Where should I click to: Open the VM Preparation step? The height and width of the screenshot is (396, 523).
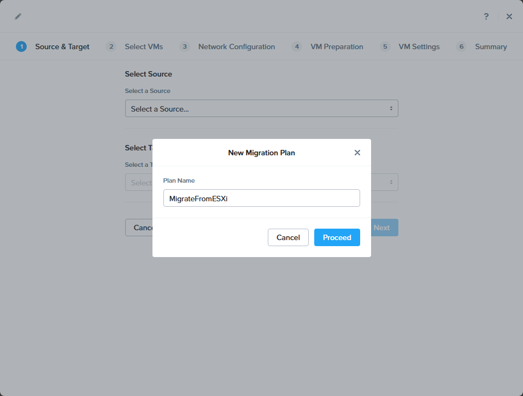[337, 46]
